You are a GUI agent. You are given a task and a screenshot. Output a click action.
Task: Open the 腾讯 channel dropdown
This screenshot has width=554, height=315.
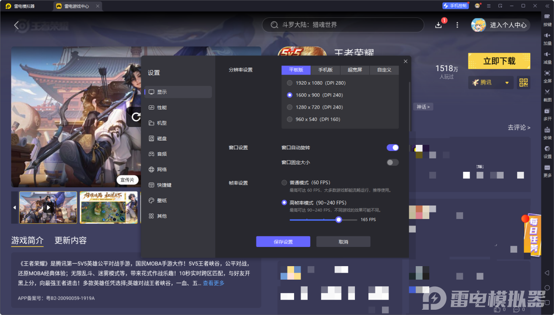click(490, 82)
